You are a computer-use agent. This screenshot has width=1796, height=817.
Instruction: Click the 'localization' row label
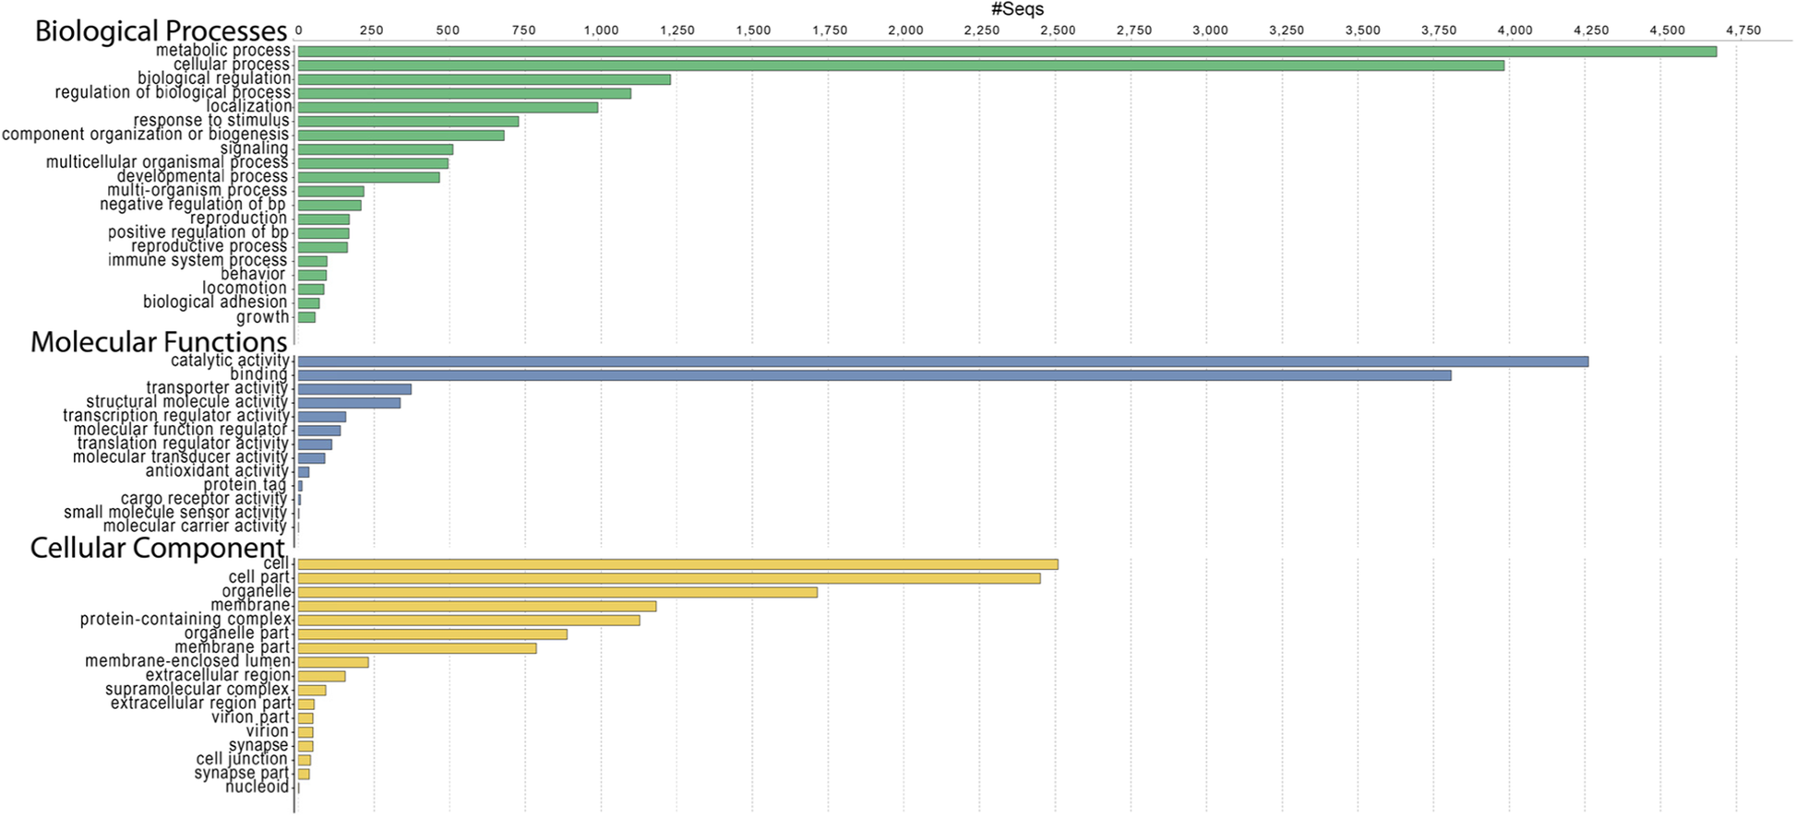click(248, 106)
